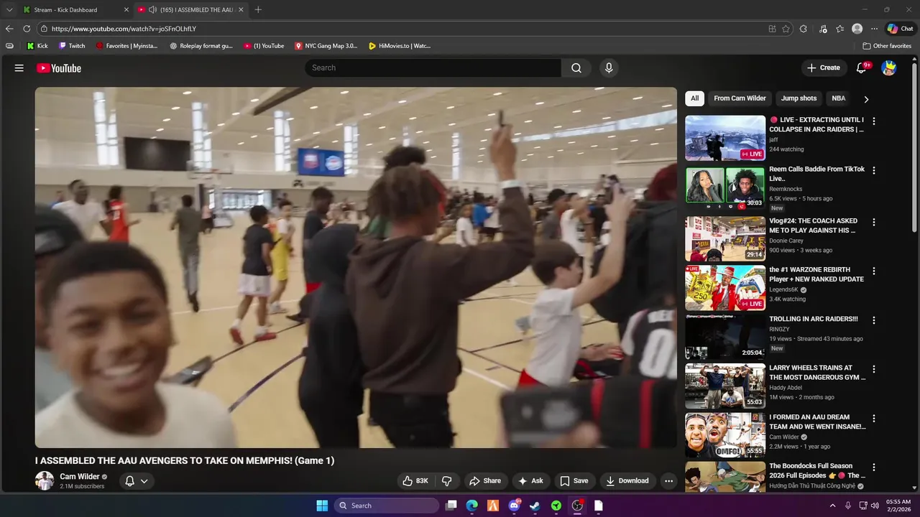This screenshot has height=517, width=920.
Task: Open options for Reem Calls Baddie video
Action: 874,171
